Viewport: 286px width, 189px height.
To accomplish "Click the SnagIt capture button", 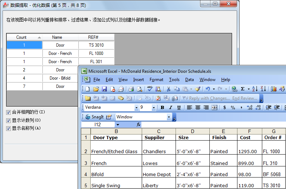I will (95, 117).
